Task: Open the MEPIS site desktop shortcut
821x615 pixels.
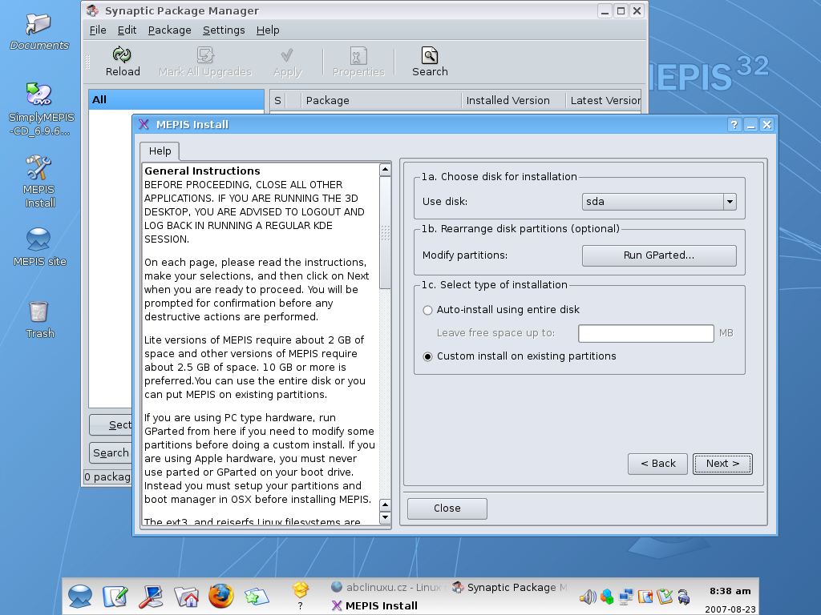Action: pos(38,239)
